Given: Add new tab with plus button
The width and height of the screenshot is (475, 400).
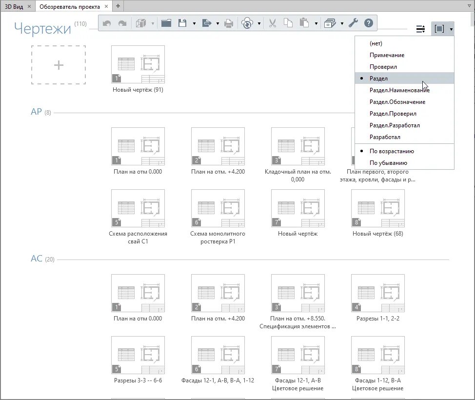Looking at the screenshot, I should pyautogui.click(x=118, y=6).
